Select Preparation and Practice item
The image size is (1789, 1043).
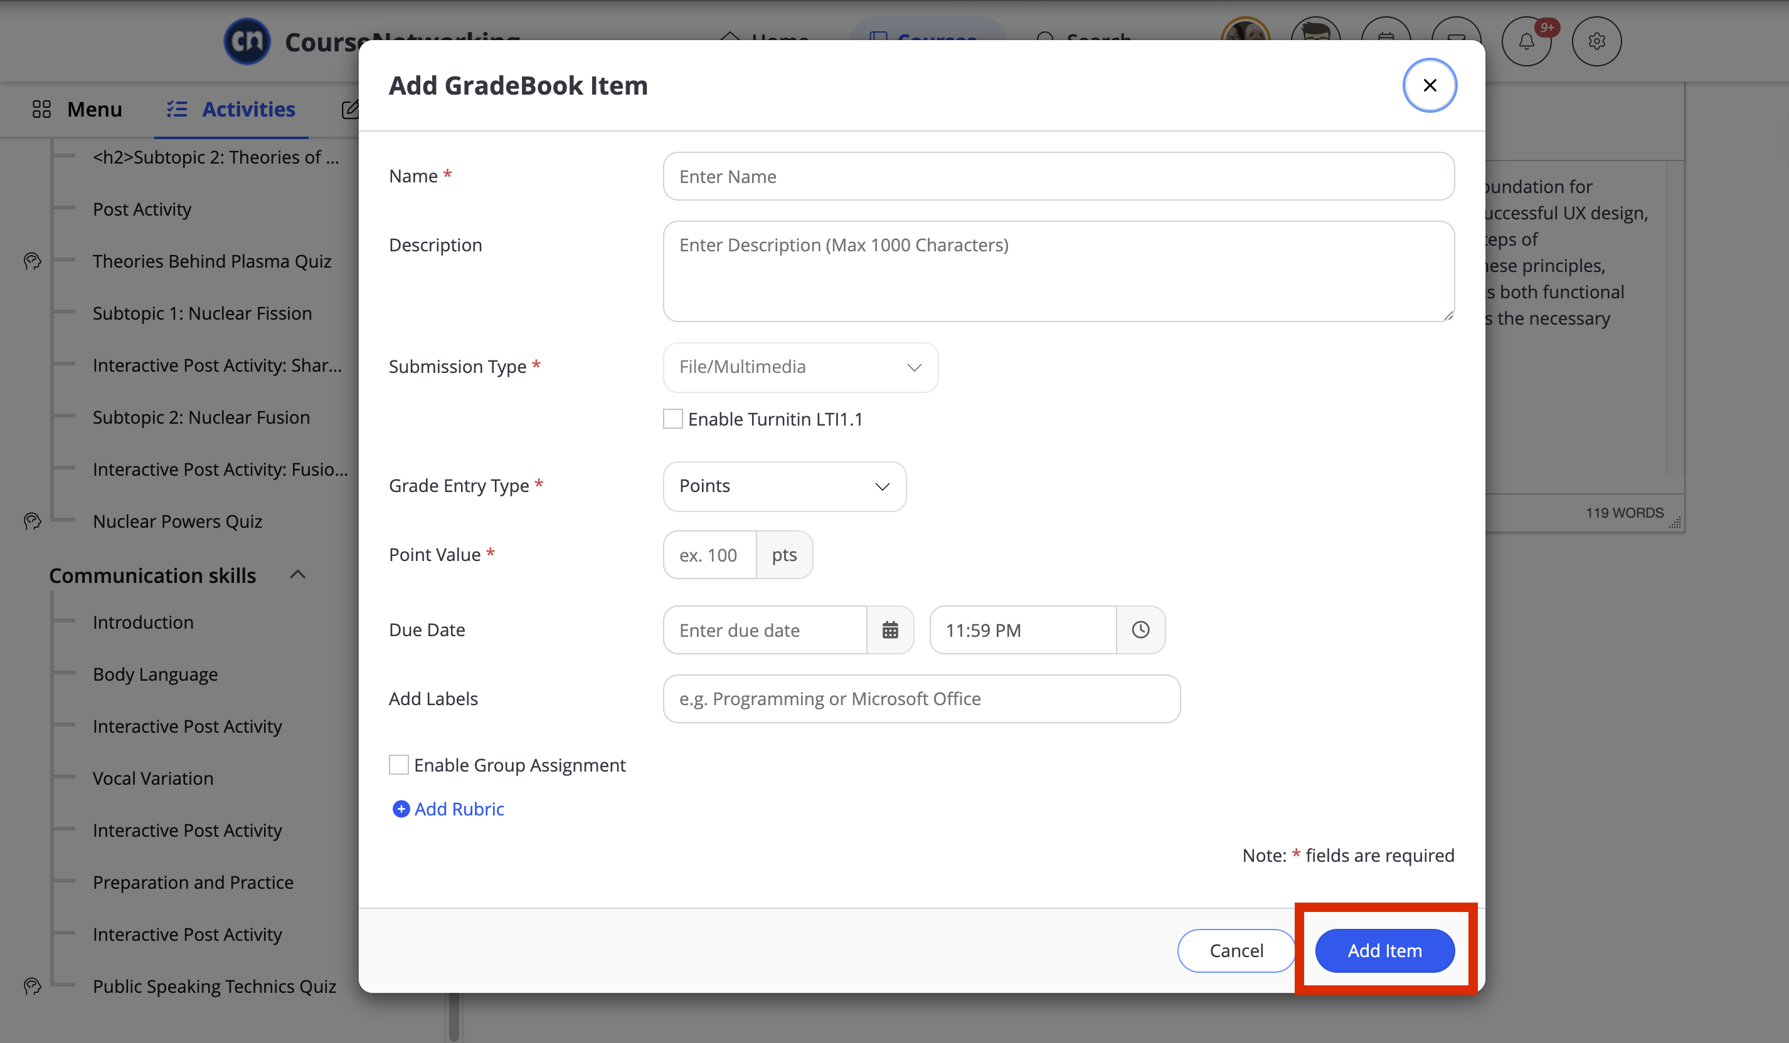[193, 882]
